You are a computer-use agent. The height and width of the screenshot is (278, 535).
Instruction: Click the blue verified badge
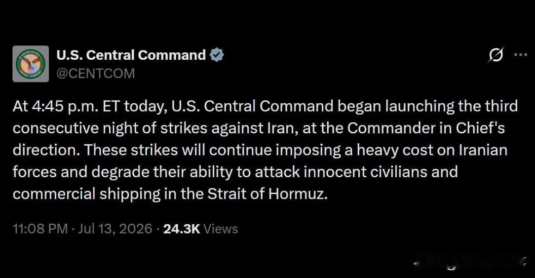point(217,55)
